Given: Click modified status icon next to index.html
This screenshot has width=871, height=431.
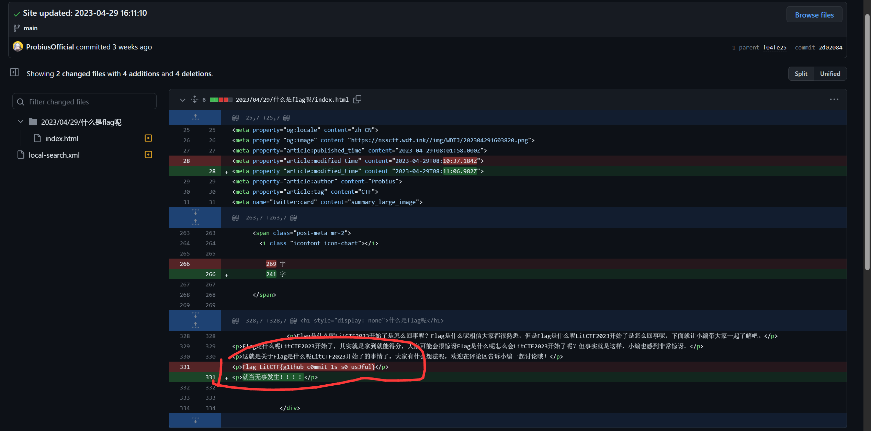Looking at the screenshot, I should click(148, 138).
